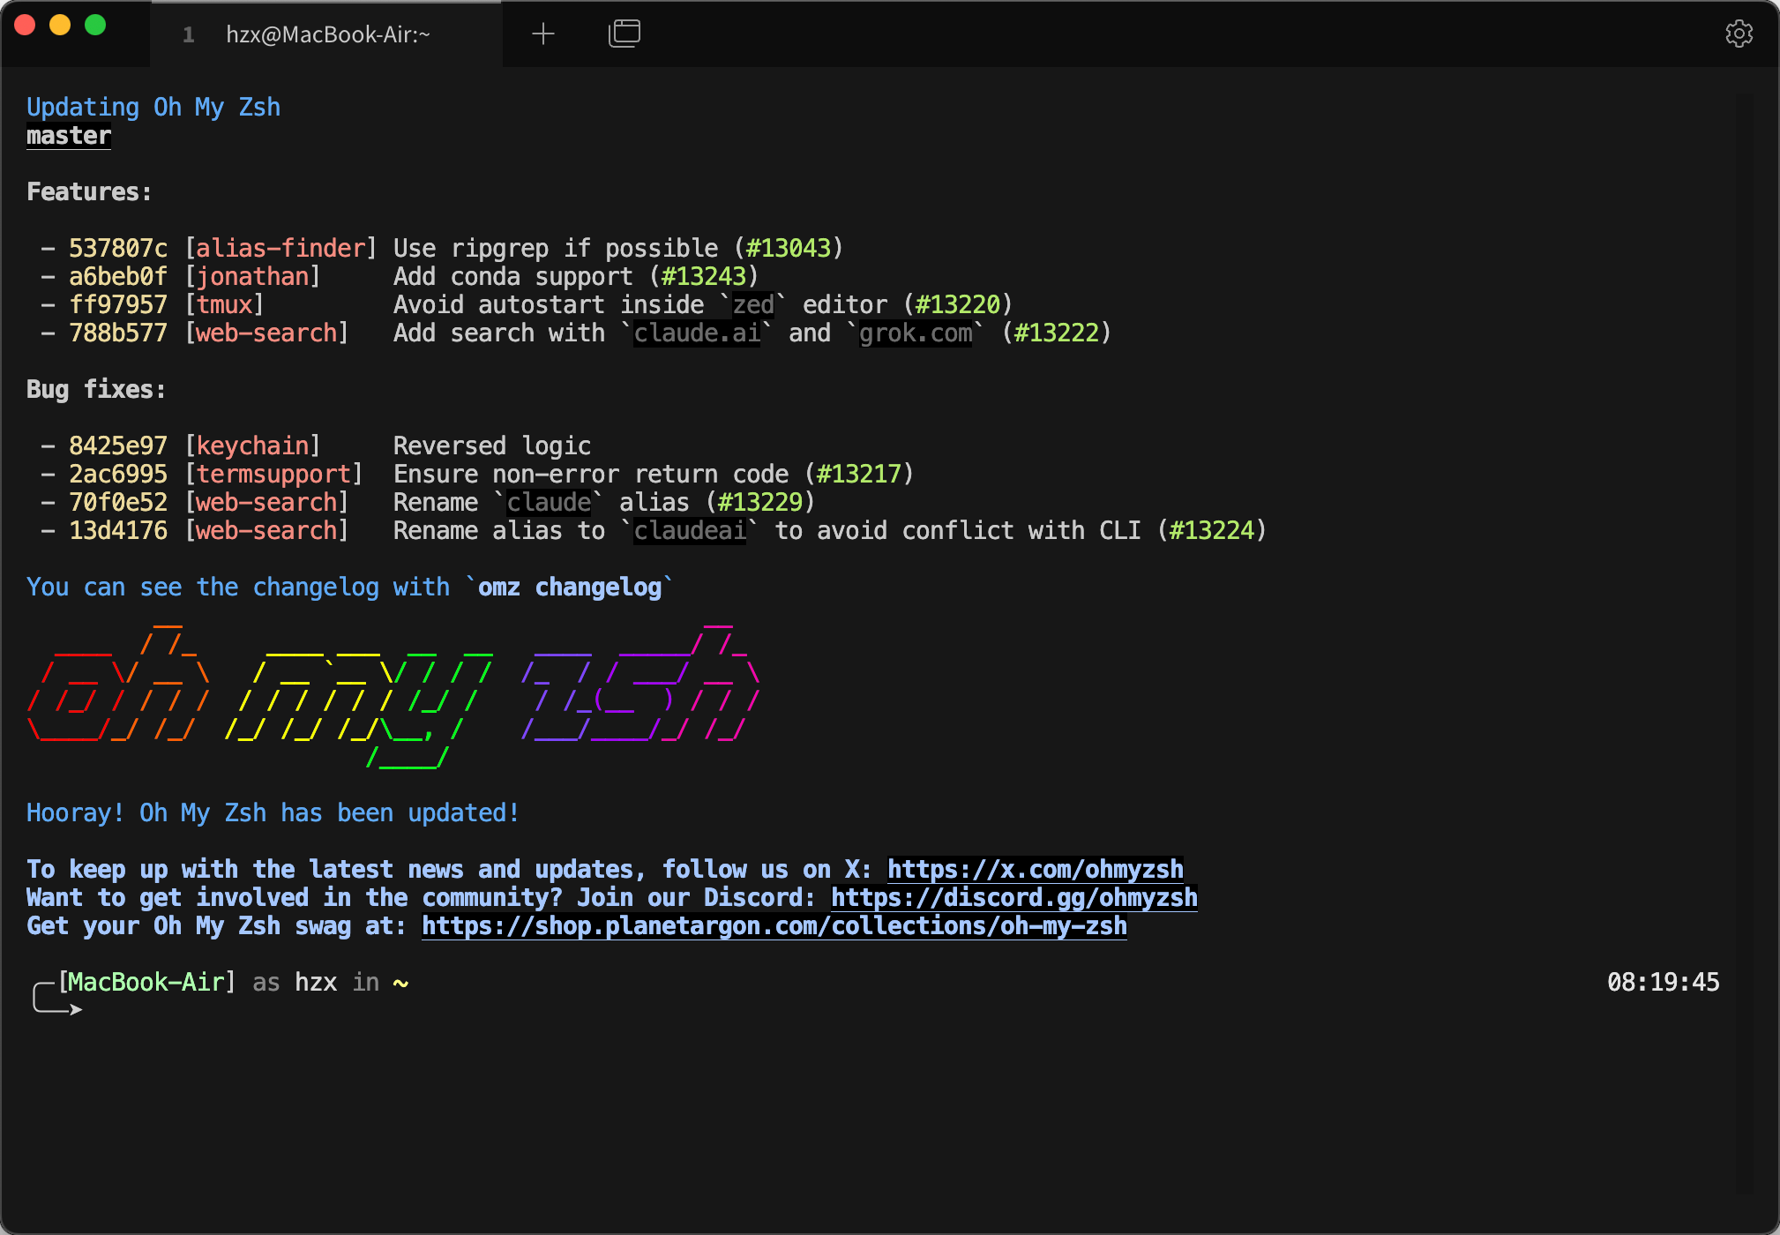1780x1235 pixels.
Task: Click the [keychain] plugin tag
Action: (252, 446)
